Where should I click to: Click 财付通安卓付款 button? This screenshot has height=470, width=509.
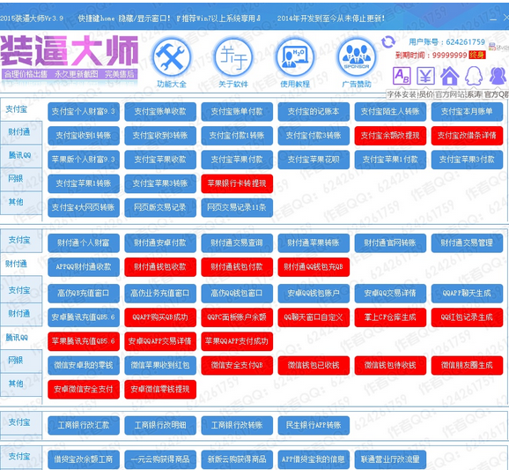click(160, 242)
